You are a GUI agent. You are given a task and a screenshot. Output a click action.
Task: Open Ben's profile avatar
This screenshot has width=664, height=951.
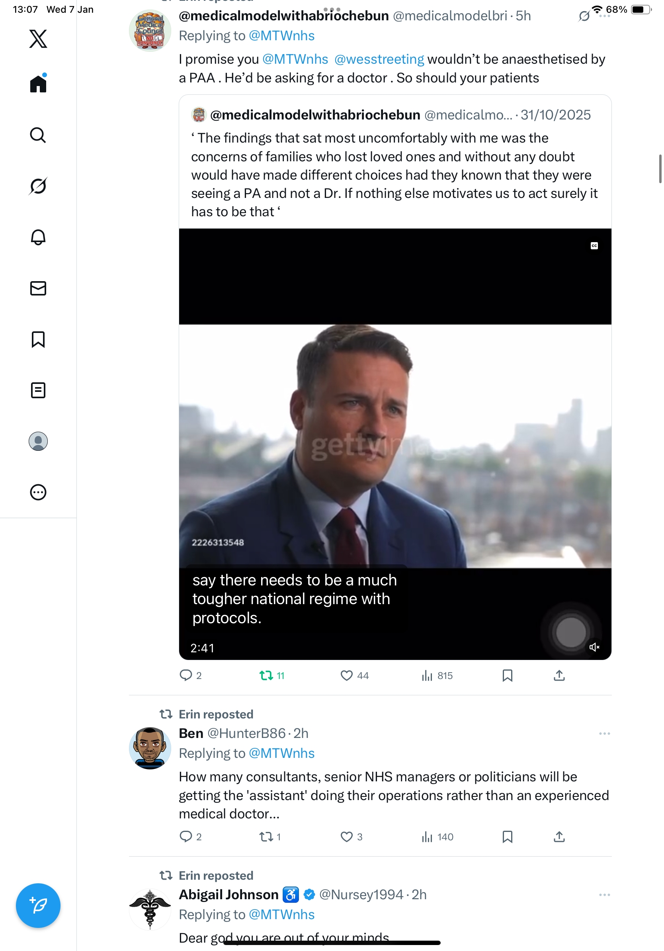coord(150,748)
